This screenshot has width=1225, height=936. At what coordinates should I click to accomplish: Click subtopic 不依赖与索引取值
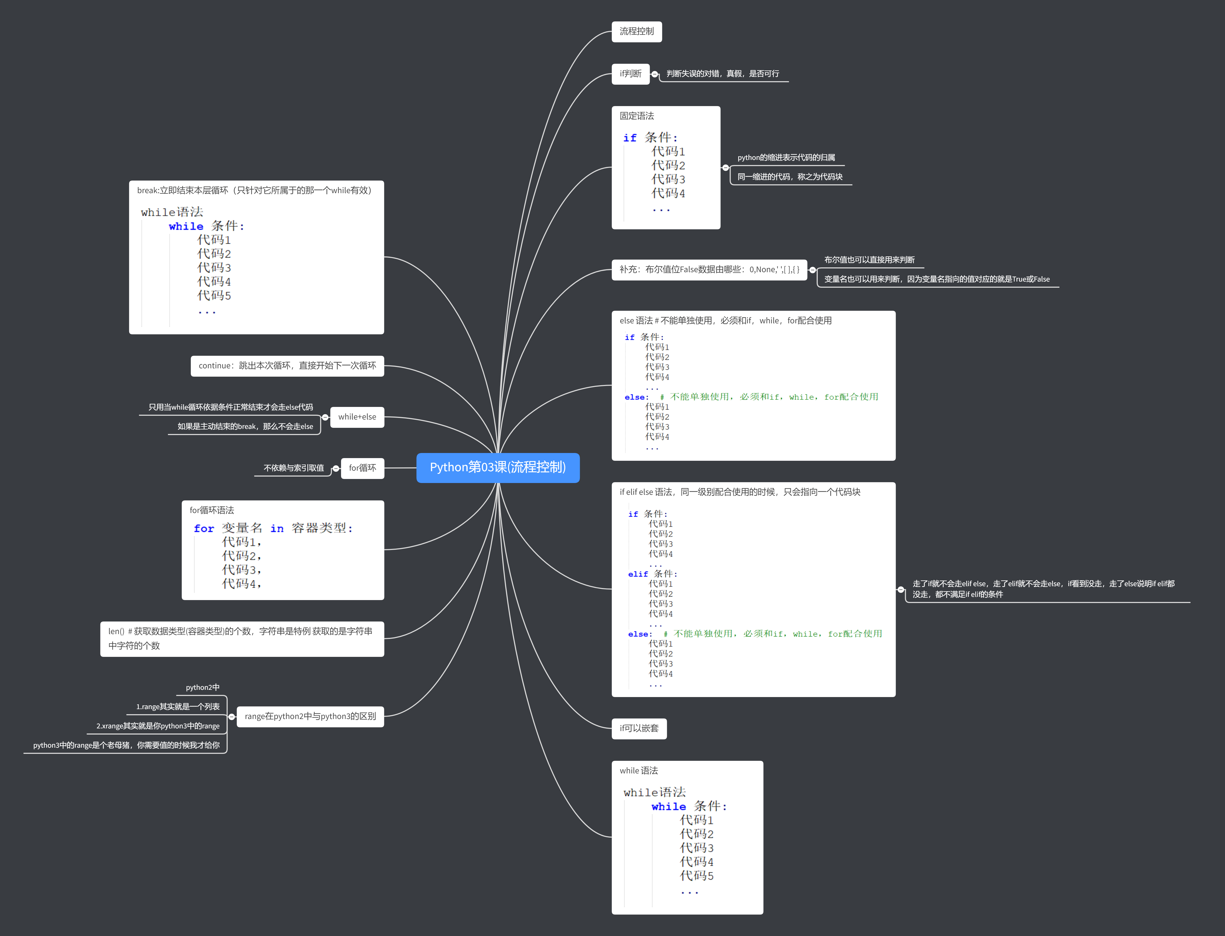294,469
